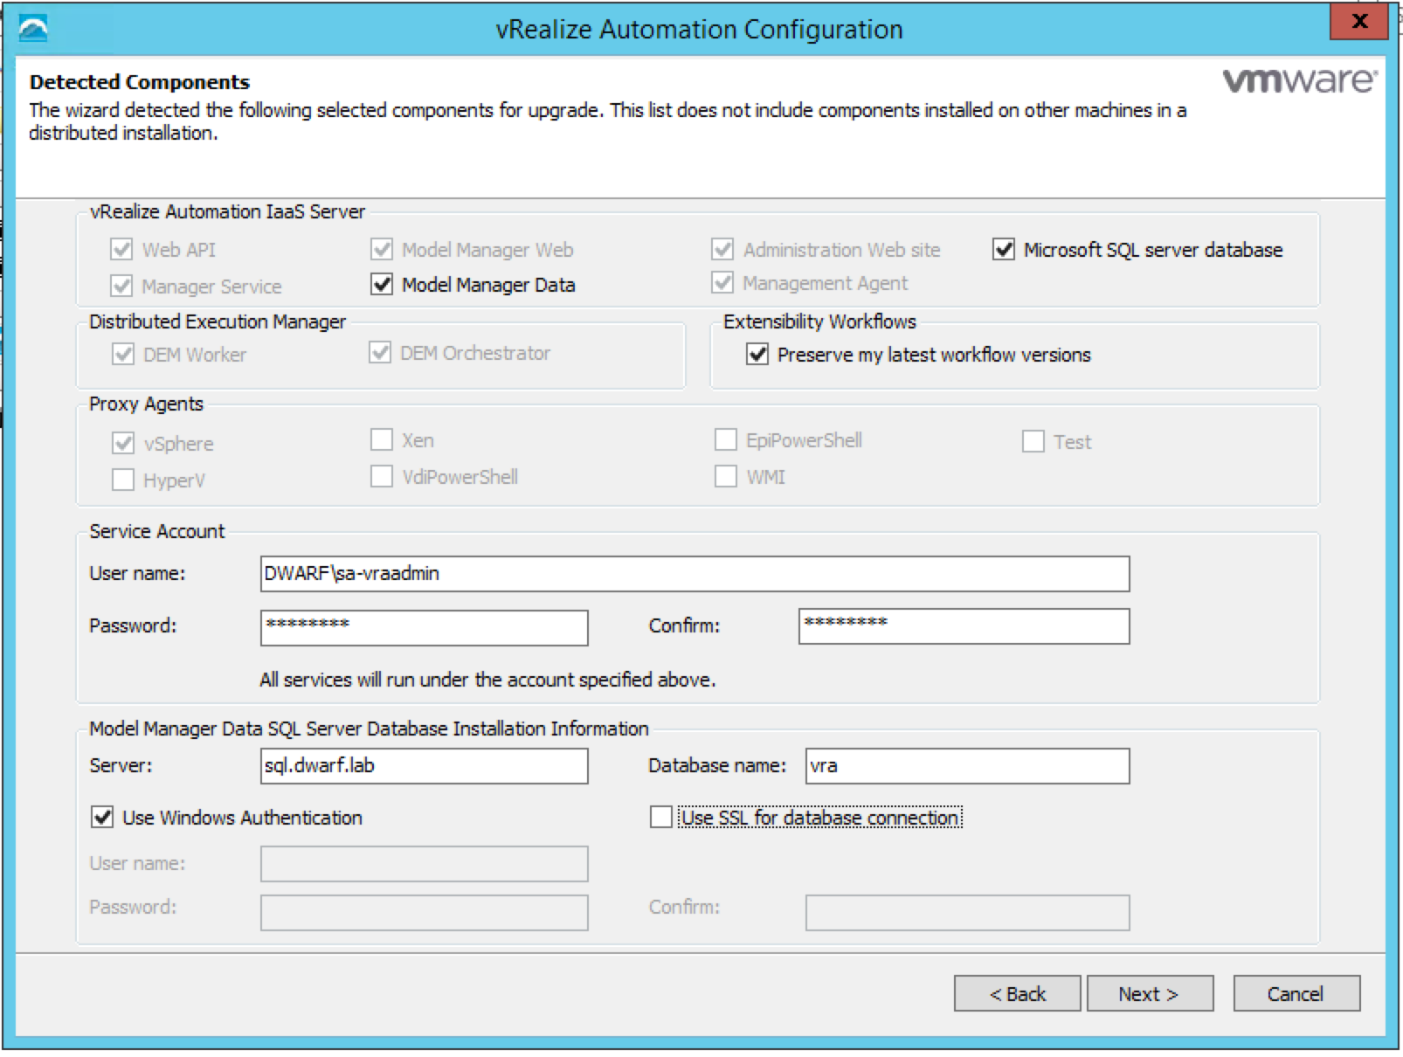Cancel the upgrade wizard
The width and height of the screenshot is (1403, 1057).
click(x=1296, y=993)
